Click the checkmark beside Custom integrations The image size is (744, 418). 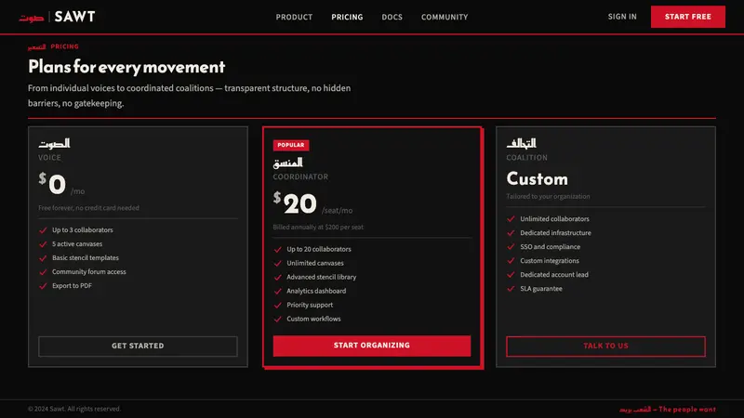[x=511, y=261]
